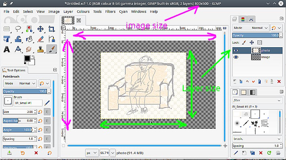This screenshot has height=160, width=286.
Task: Select the Smudge tool
Action: tap(29, 49)
